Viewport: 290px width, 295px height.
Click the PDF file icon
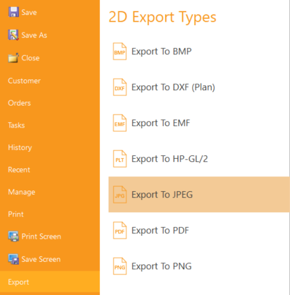[x=120, y=231]
